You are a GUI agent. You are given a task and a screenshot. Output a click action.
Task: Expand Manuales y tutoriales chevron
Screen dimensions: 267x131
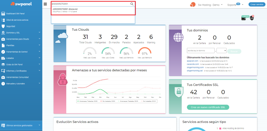39,84
